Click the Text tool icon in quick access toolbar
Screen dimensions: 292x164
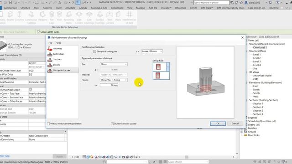pos(60,3)
